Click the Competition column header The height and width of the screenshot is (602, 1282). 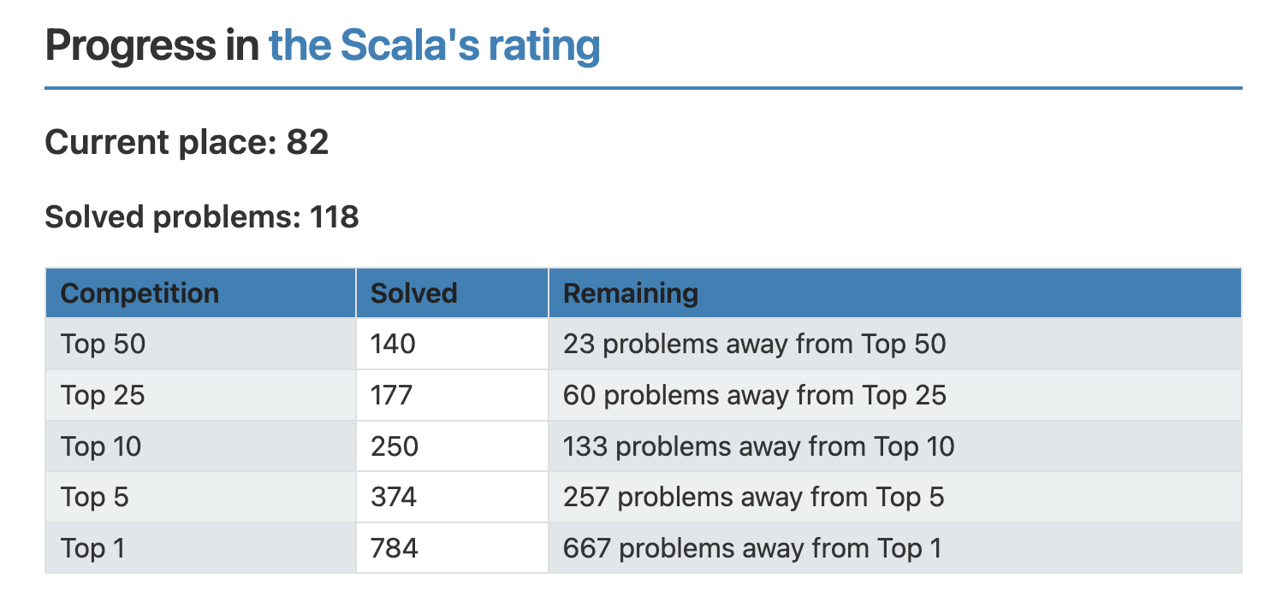tap(140, 293)
